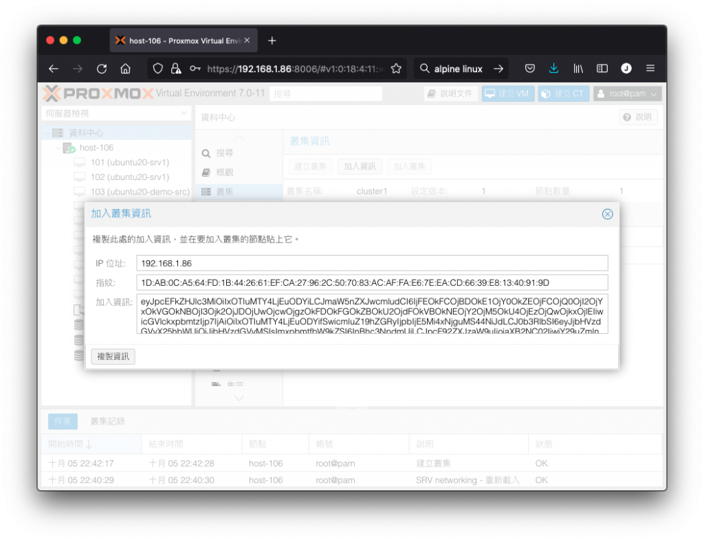Open the Pocket save icon
The image size is (704, 540).
tap(530, 69)
